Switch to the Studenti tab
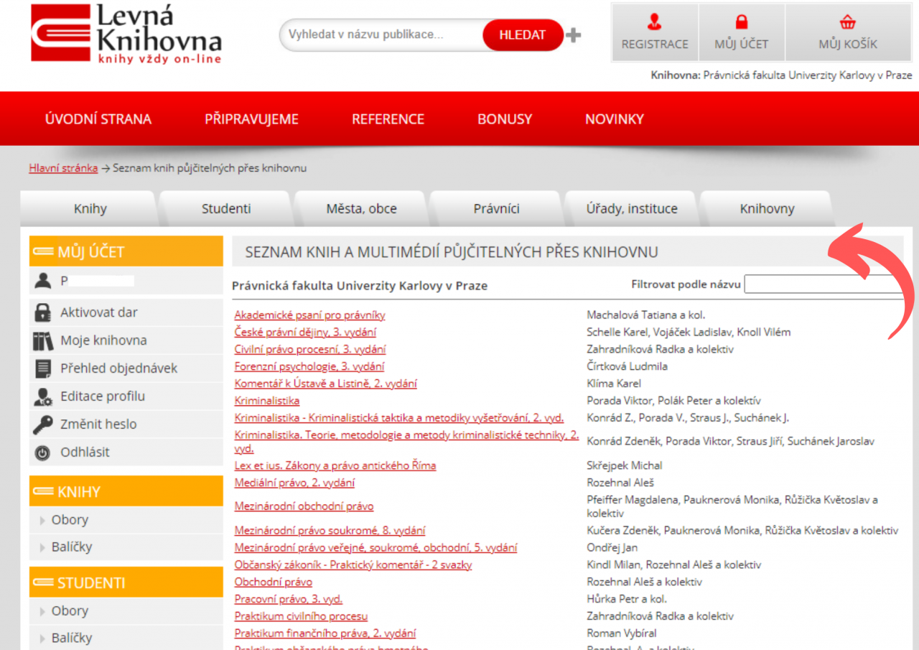The image size is (919, 650). click(226, 209)
